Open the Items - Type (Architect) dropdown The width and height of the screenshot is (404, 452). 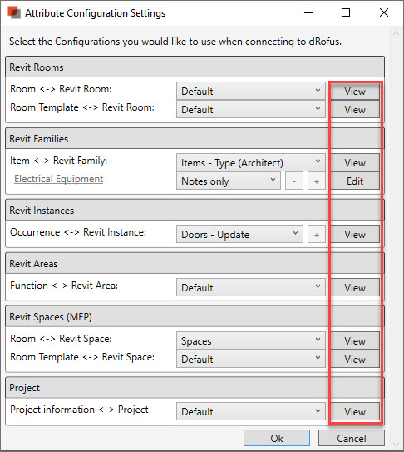pos(251,163)
